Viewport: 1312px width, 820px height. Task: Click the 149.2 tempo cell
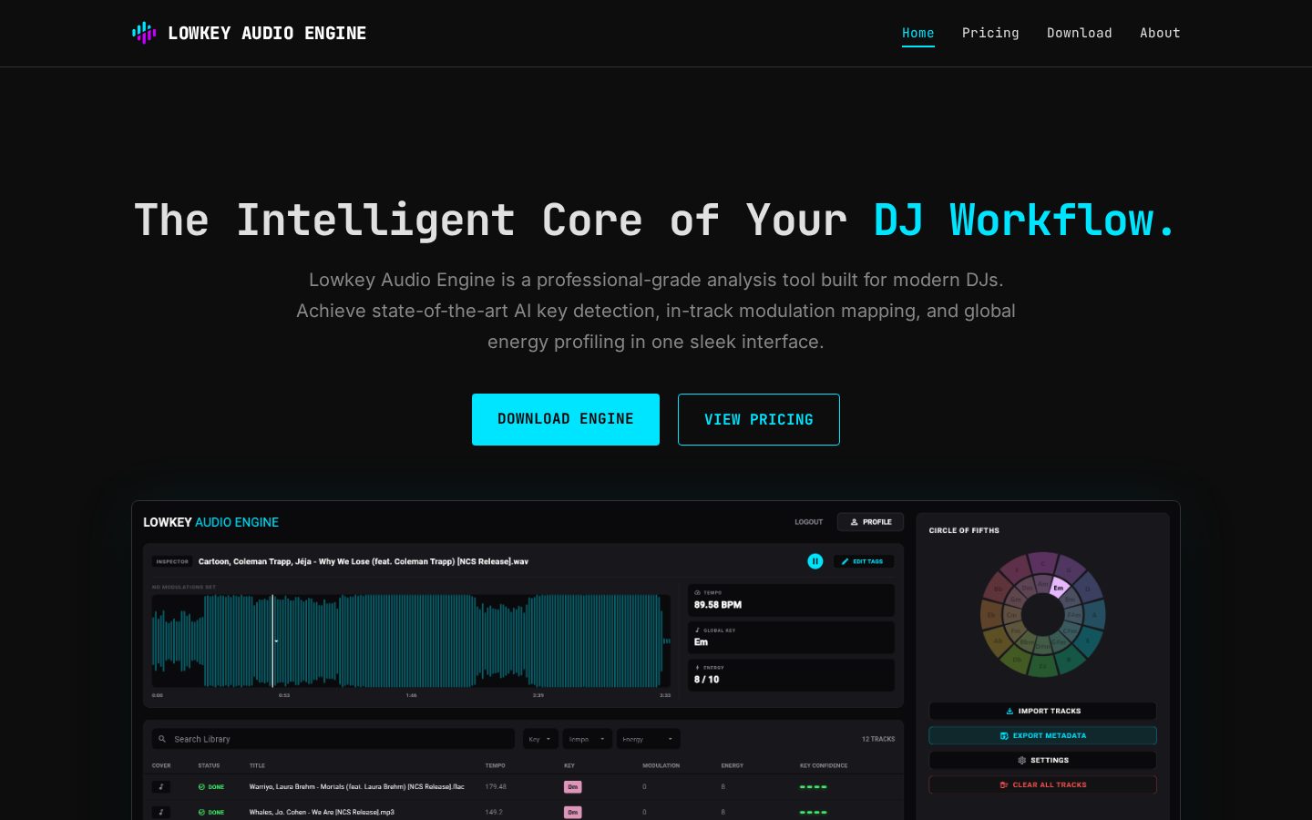(494, 812)
